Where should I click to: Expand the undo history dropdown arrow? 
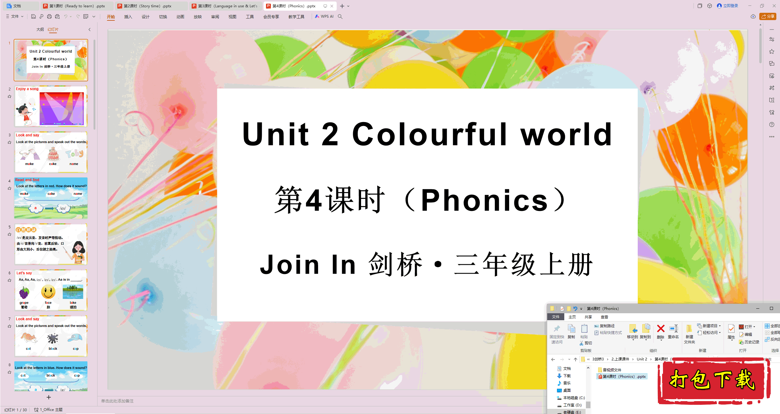(x=71, y=16)
